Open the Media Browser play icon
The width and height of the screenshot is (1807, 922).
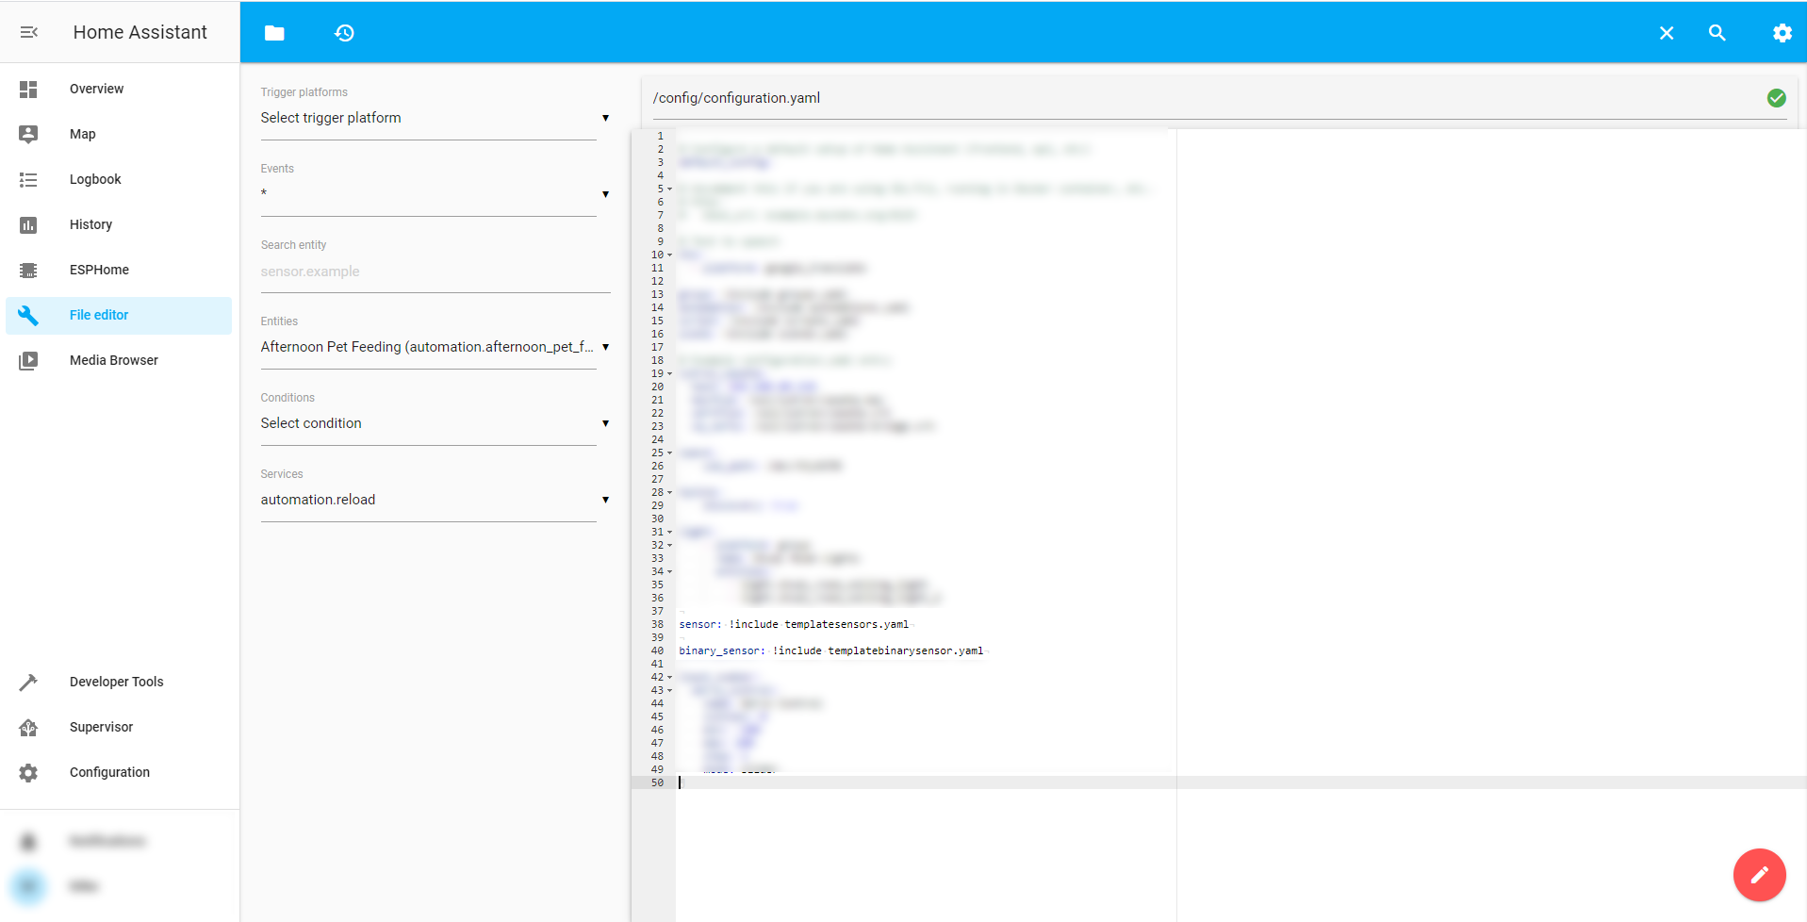tap(28, 360)
